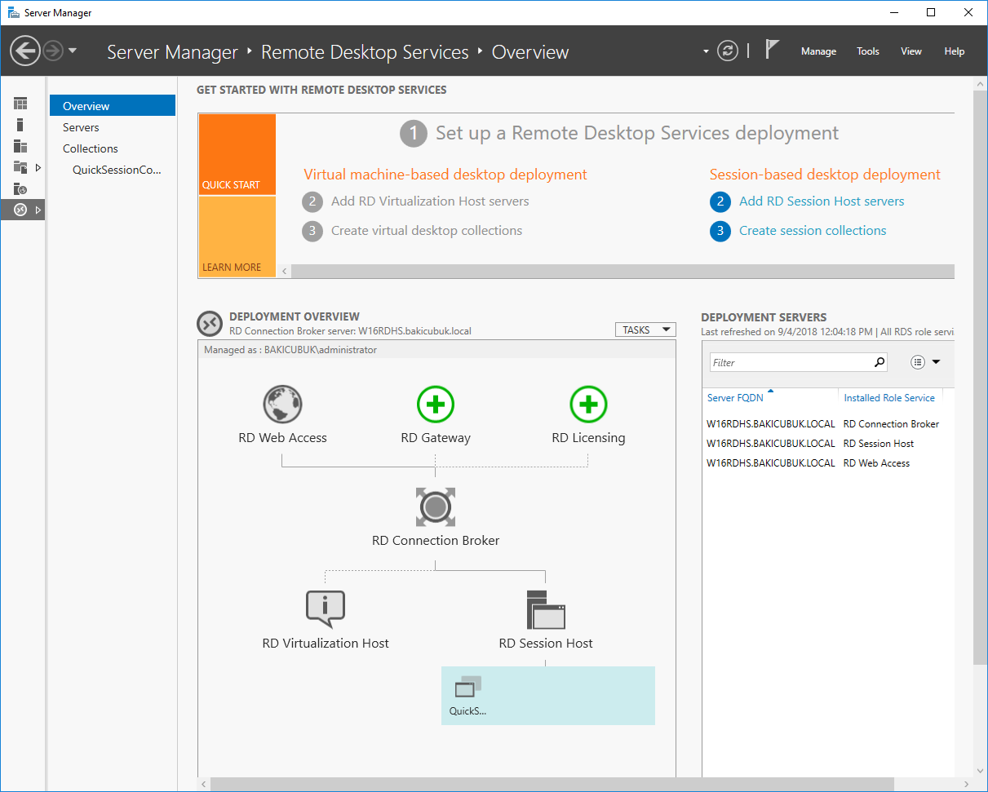Open the dropdown arrow beside the refresh icon
988x792 pixels.
[706, 51]
